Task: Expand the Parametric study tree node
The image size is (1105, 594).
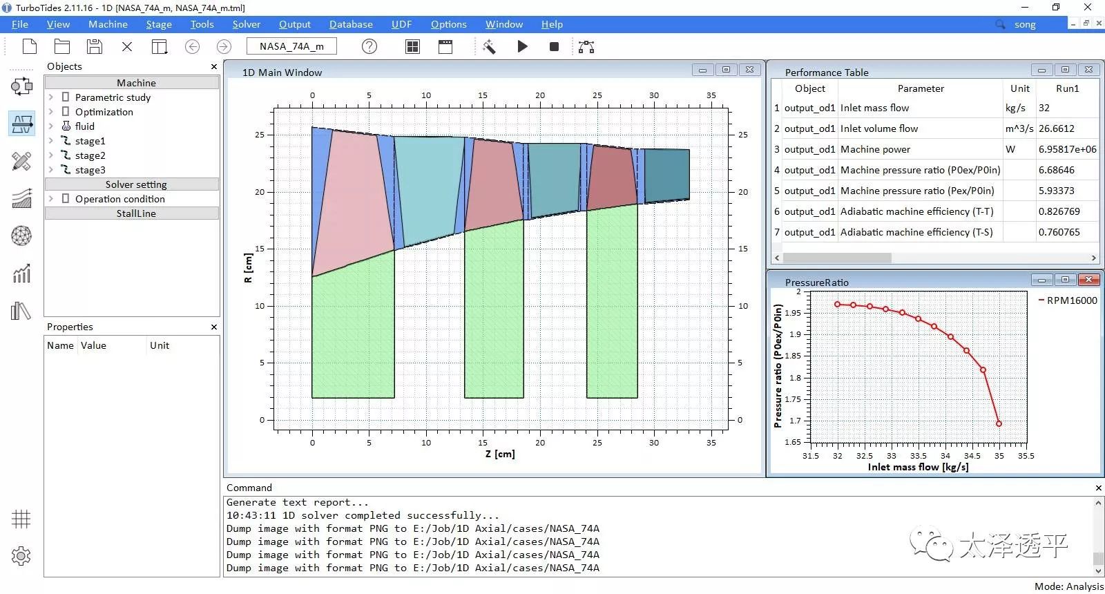Action: 51,97
